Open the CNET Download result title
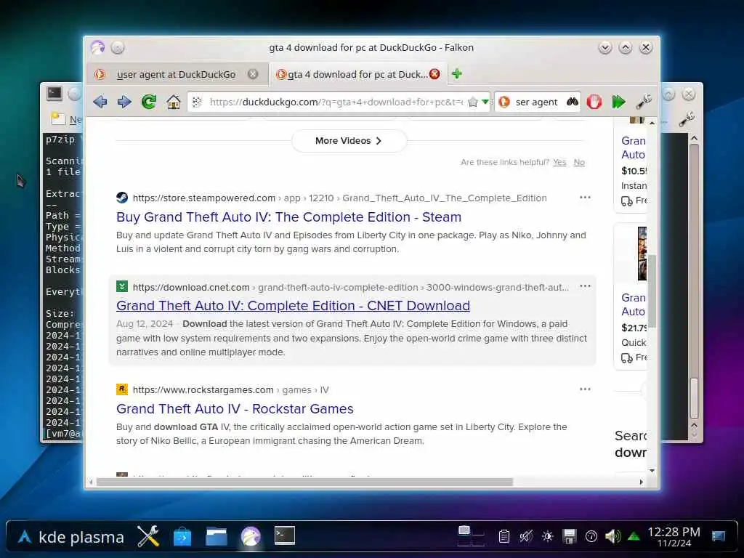744x558 pixels. (293, 306)
